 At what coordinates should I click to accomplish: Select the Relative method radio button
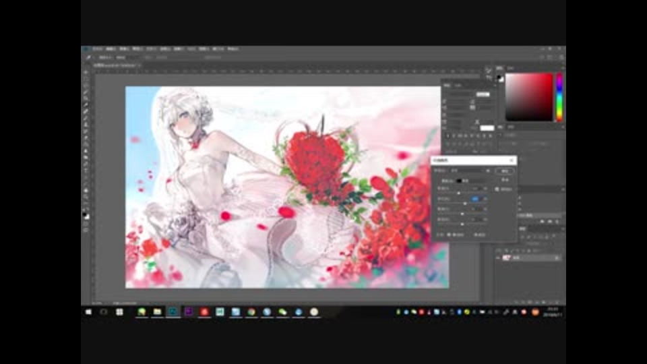[x=450, y=235]
